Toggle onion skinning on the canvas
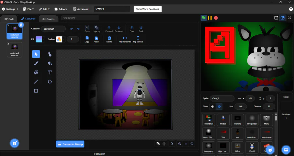The height and width of the screenshot is (156, 294). click(158, 144)
